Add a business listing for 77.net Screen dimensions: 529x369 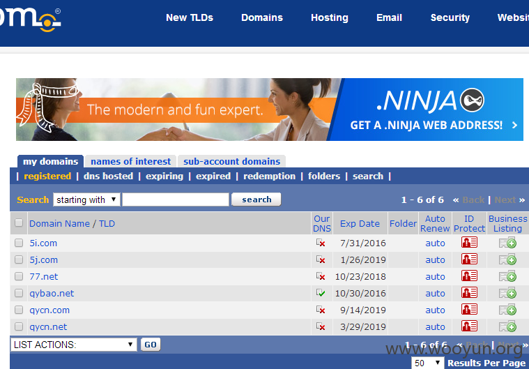(x=508, y=276)
